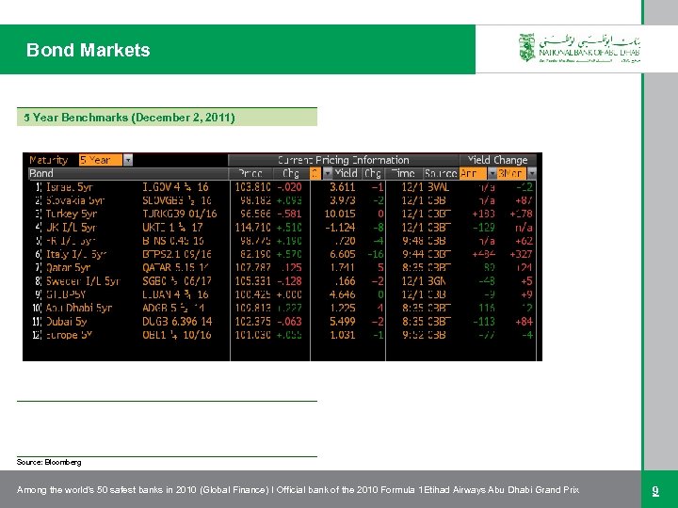
Task: Select the Turkey 5yr bond row
Action: pyautogui.click(x=283, y=214)
